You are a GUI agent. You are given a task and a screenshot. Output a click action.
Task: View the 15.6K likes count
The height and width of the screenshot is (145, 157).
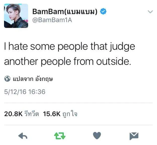[52, 114]
